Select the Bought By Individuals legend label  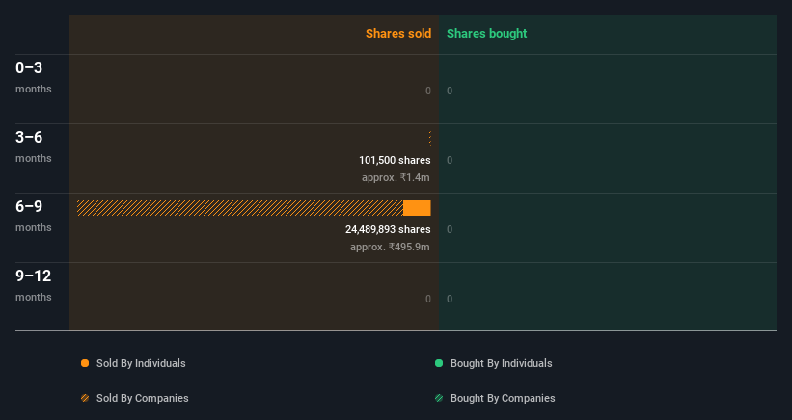pyautogui.click(x=501, y=363)
